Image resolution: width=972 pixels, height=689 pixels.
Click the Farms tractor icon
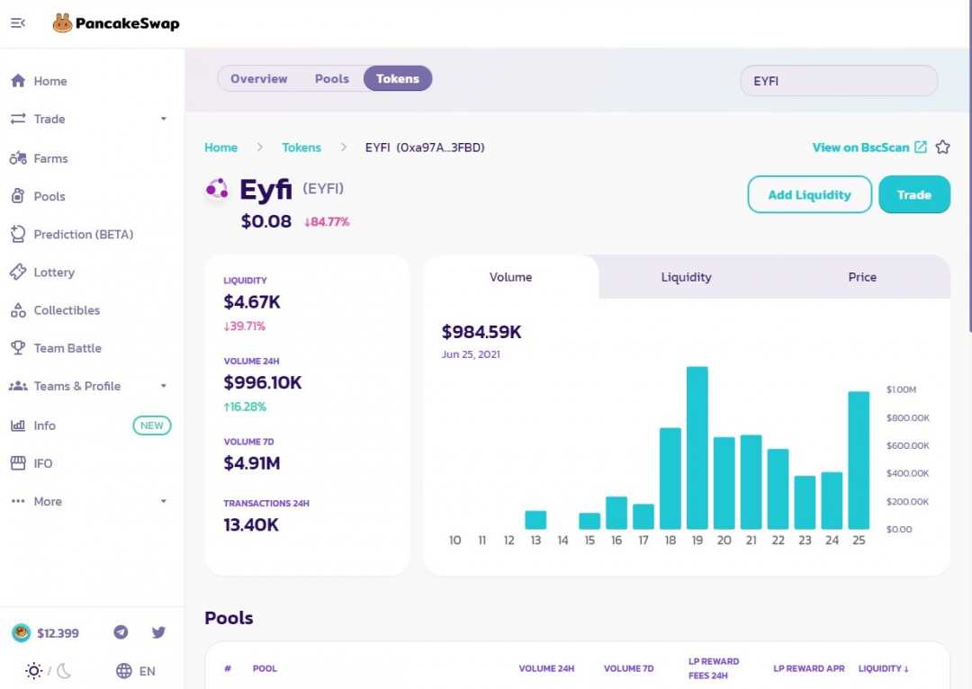(x=18, y=158)
